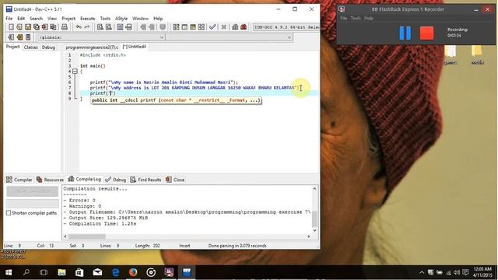Screen dimensions: 498x280
Task: Click the Redo toolbar icon
Action: 86,27
